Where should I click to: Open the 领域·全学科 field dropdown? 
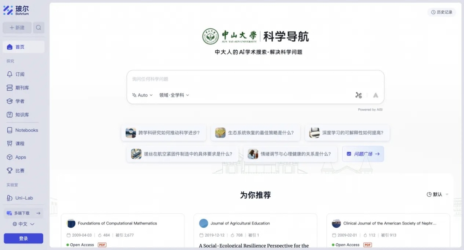pos(174,95)
